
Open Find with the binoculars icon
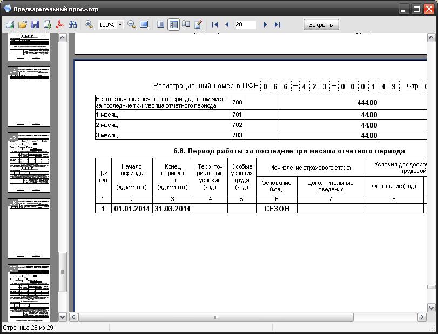(x=73, y=25)
